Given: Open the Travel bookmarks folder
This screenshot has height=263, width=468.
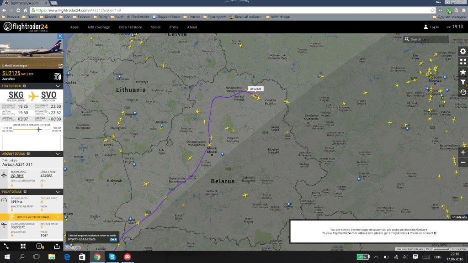Looking at the screenshot, I should point(29,17).
